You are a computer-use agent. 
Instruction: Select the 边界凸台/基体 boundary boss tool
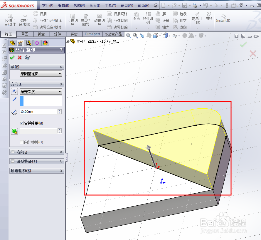pyautogui.click(x=48, y=27)
